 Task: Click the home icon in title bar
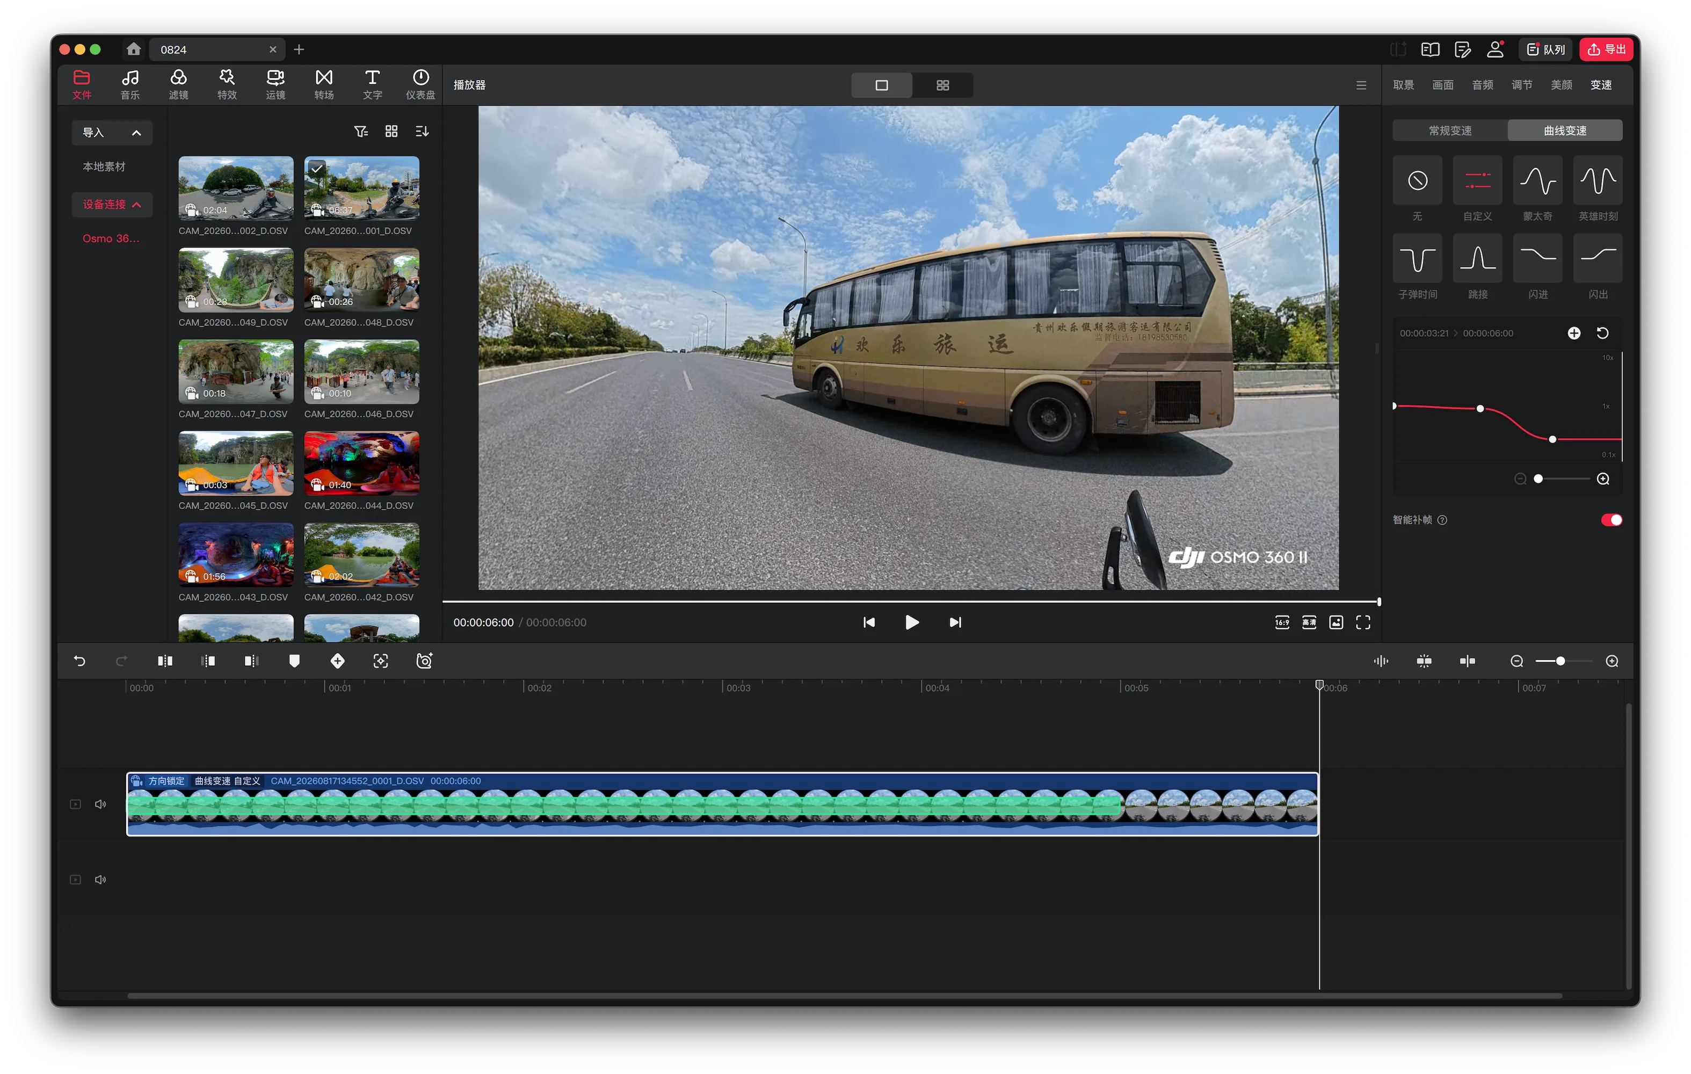click(133, 49)
